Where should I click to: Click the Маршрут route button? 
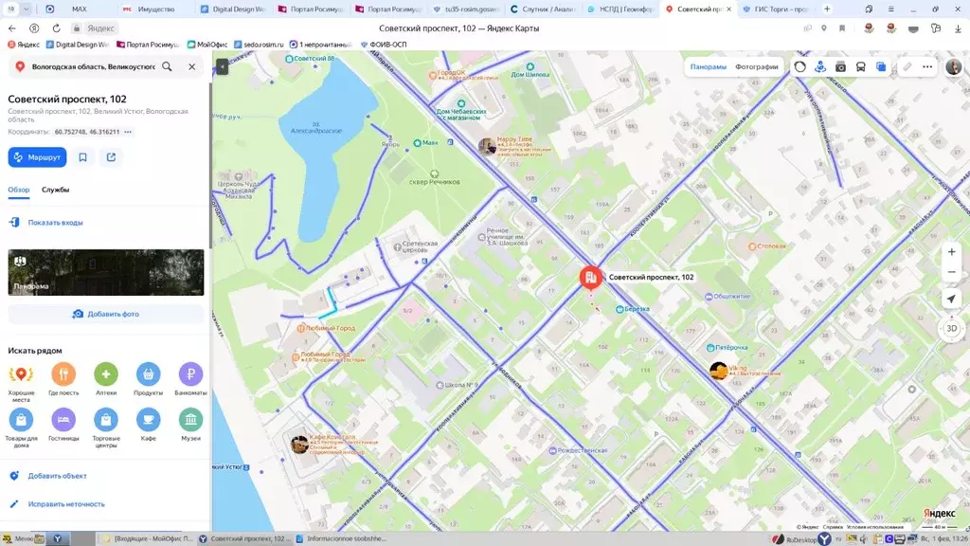point(37,157)
